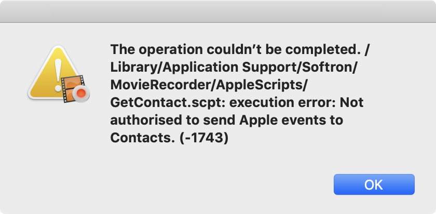Viewport: 436px width, 214px height.
Task: Dismiss the error alert with the blue OK button
Action: 374,184
